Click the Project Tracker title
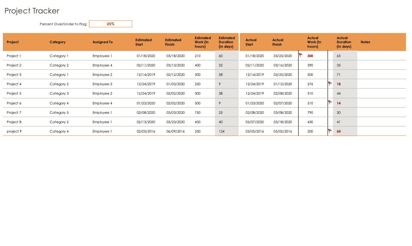The height and width of the screenshot is (246, 412). [32, 11]
